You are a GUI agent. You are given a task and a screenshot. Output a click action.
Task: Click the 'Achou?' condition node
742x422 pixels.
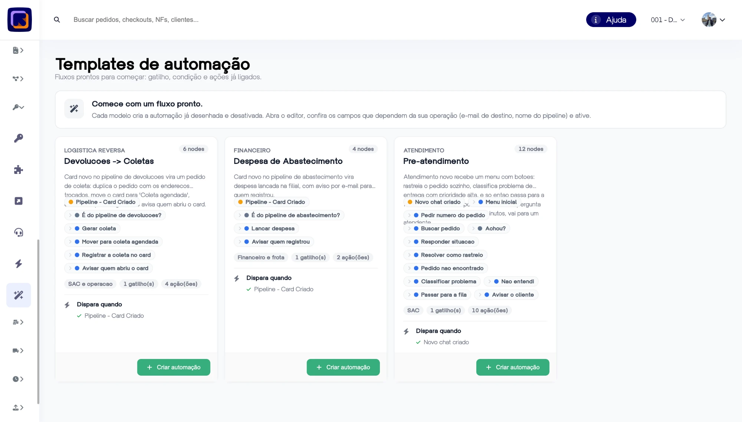coord(489,228)
